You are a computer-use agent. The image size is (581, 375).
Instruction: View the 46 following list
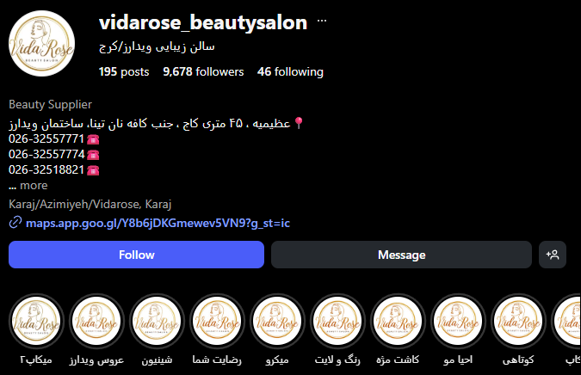(x=291, y=71)
